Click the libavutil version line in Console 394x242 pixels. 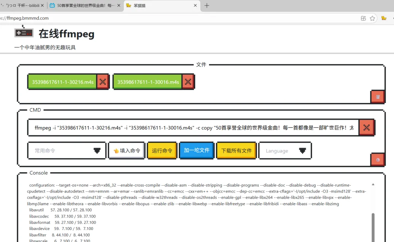[60, 210]
